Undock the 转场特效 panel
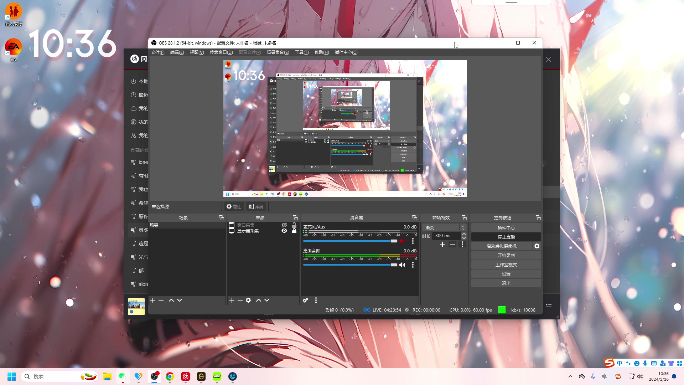Viewport: 684px width, 385px height. click(x=464, y=217)
